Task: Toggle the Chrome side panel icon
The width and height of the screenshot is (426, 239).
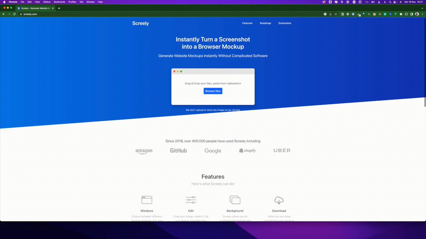Action: tap(411, 14)
